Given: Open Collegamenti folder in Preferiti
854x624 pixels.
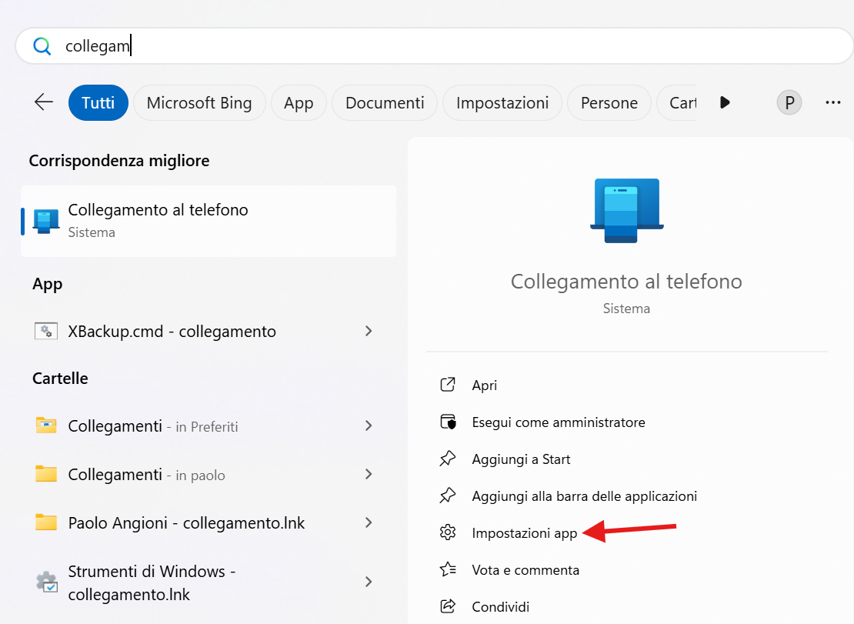Looking at the screenshot, I should coord(208,425).
